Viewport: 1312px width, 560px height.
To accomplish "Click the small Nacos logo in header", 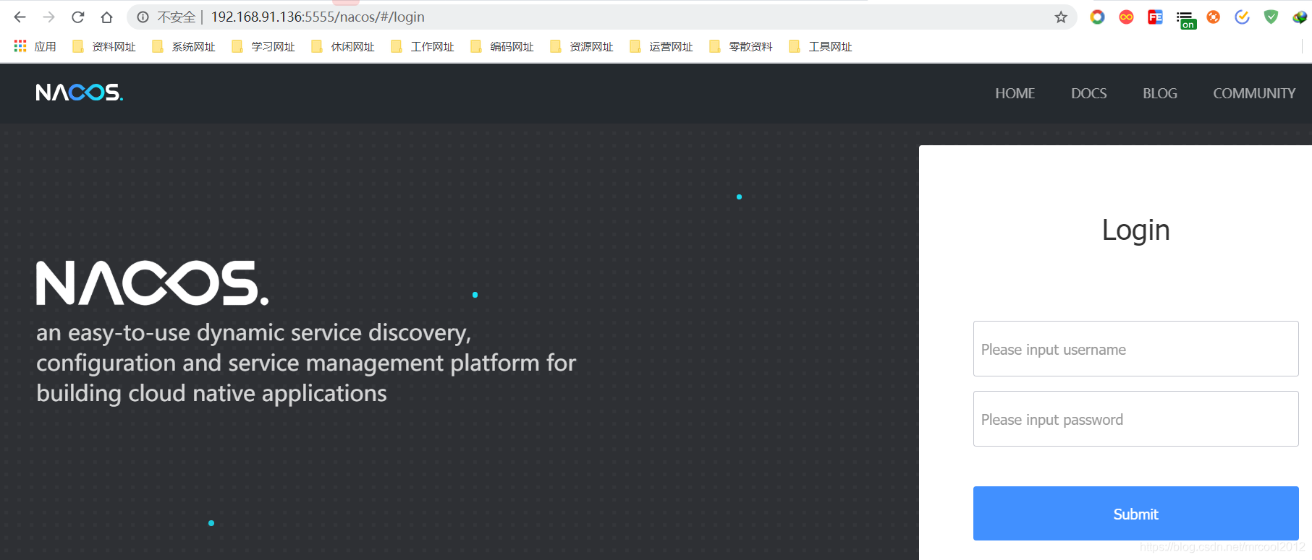I will [x=80, y=92].
